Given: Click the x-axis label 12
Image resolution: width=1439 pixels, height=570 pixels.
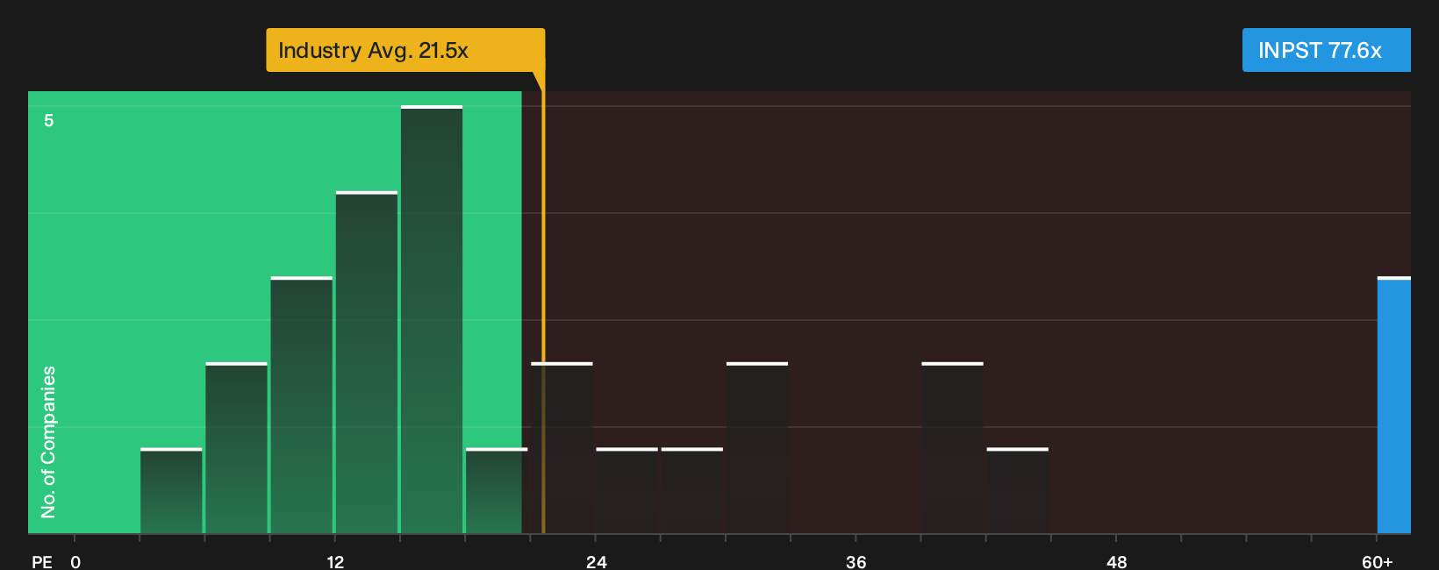Looking at the screenshot, I should pos(335,561).
